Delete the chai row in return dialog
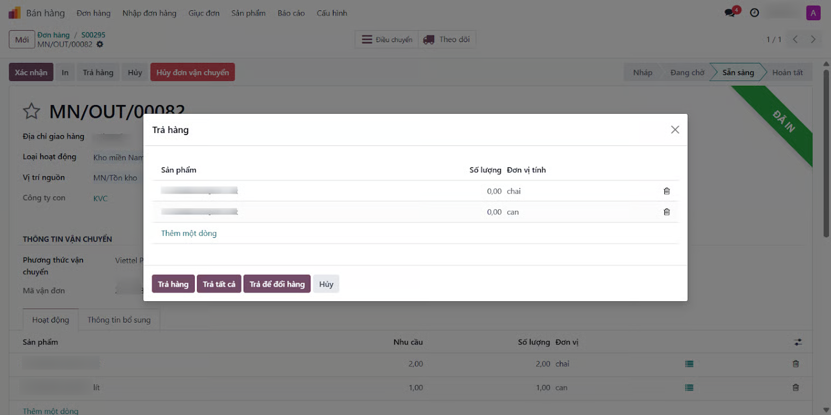Viewport: 831px width, 415px height. click(666, 191)
